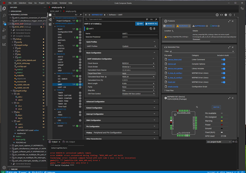This screenshot has width=246, height=173.
Task: Navigate forward with the right arrow in SysConfig
Action: click(89, 15)
